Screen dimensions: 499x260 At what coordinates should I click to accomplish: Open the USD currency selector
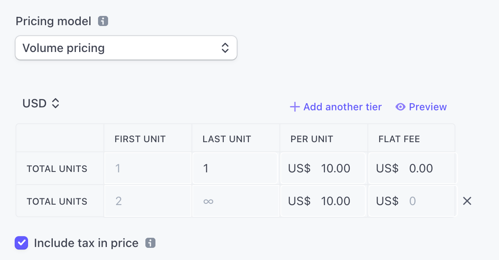(41, 103)
